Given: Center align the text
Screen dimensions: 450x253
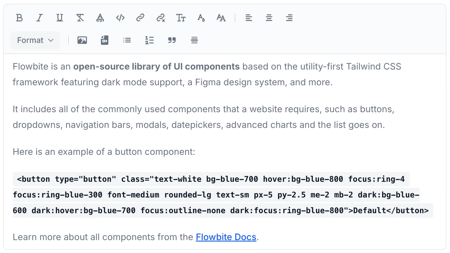Looking at the screenshot, I should tap(269, 18).
